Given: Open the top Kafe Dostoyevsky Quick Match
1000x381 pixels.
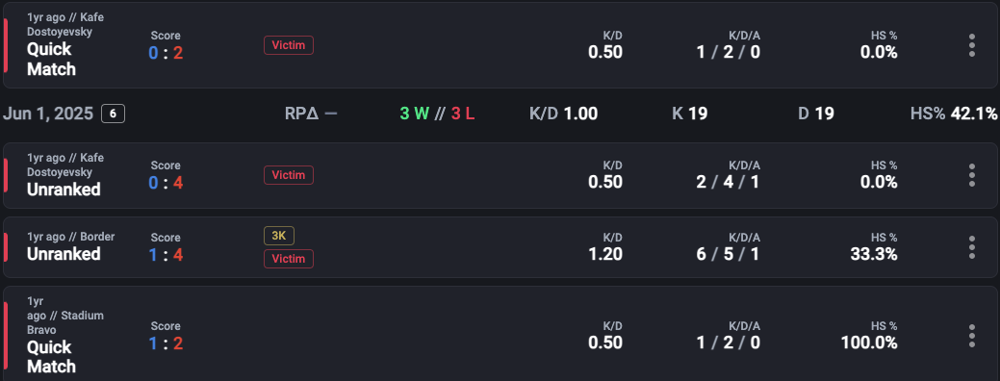Looking at the screenshot, I should tap(51, 60).
